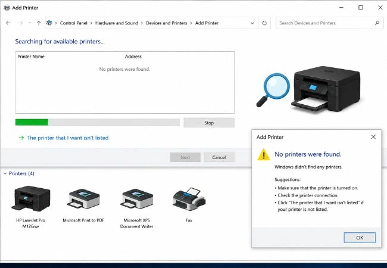The image size is (387, 268).
Task: Click the printer with magnifier illustration
Action: pyautogui.click(x=308, y=89)
